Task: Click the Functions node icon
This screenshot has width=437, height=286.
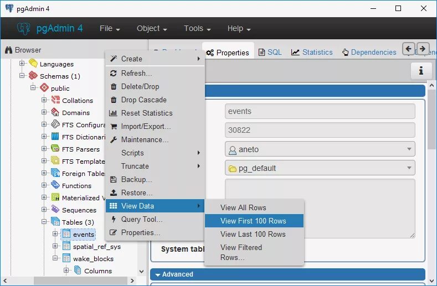Action: click(55, 185)
